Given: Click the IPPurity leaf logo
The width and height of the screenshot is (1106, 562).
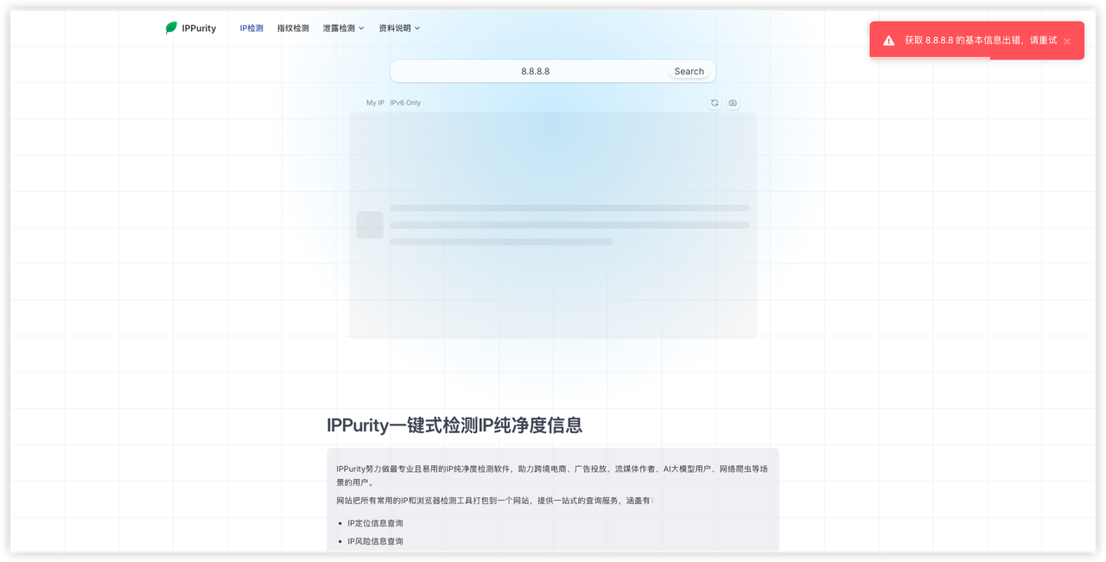Looking at the screenshot, I should pyautogui.click(x=171, y=29).
